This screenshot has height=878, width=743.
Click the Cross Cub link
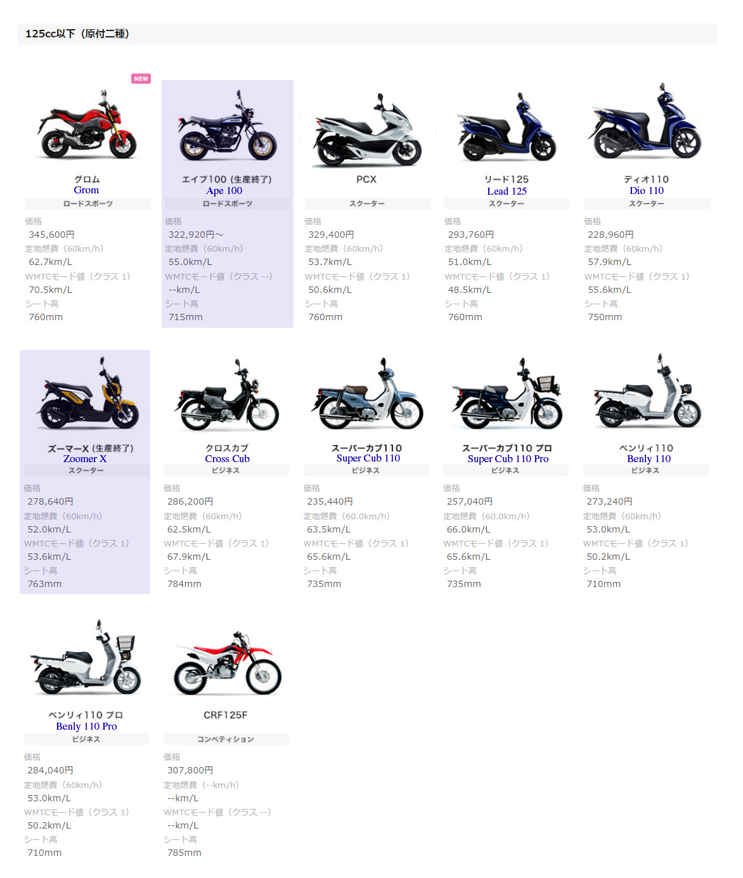(227, 459)
